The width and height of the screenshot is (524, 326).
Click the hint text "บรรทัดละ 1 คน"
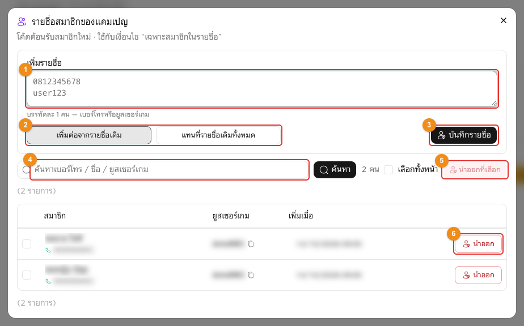pos(48,114)
